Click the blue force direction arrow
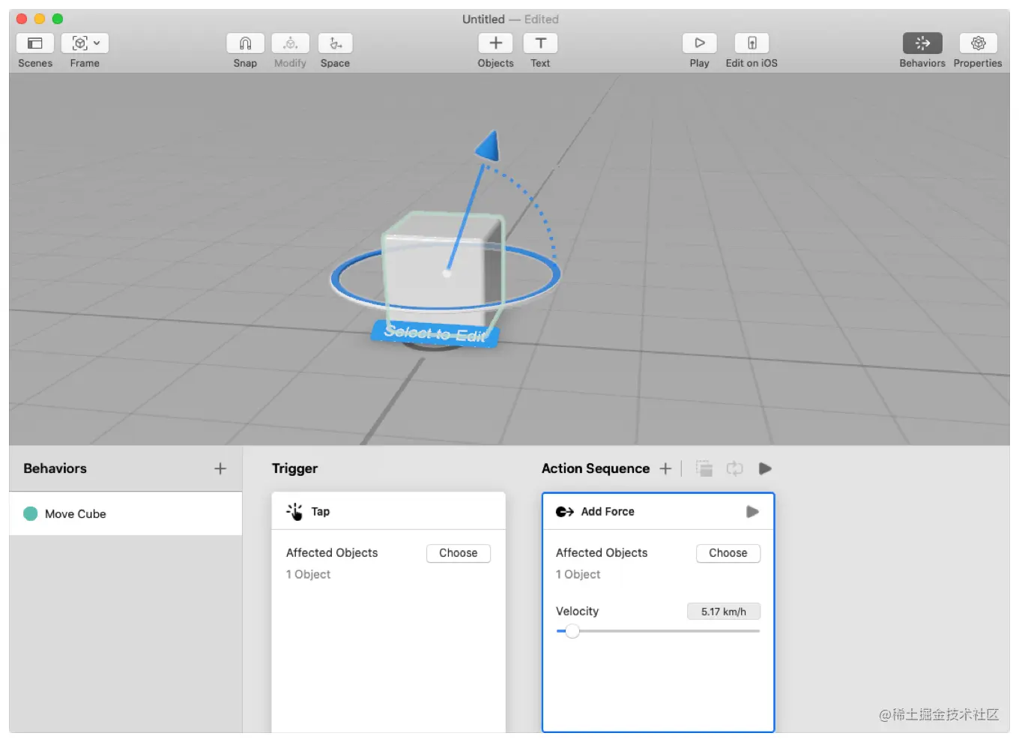This screenshot has height=742, width=1019. click(x=488, y=147)
